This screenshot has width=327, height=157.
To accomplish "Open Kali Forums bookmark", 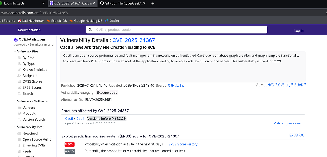I will (x=8, y=21).
